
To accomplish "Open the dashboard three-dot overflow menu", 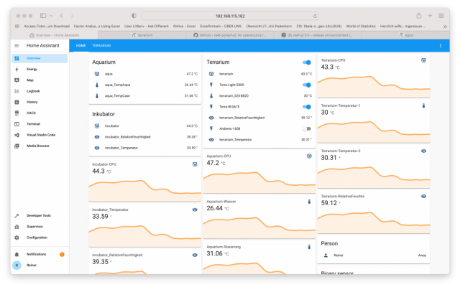I will pos(441,46).
